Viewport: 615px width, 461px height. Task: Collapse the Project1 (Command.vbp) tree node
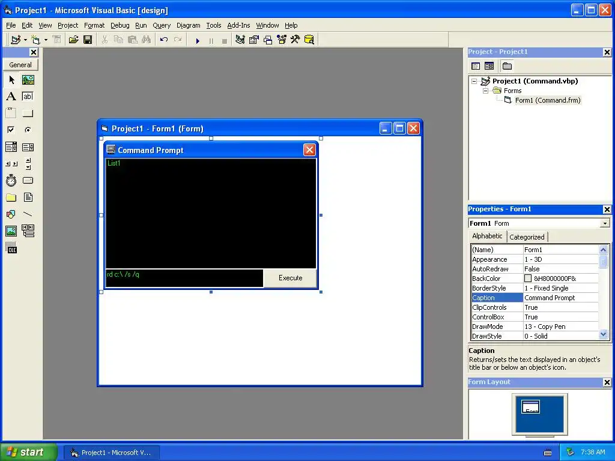pyautogui.click(x=474, y=81)
